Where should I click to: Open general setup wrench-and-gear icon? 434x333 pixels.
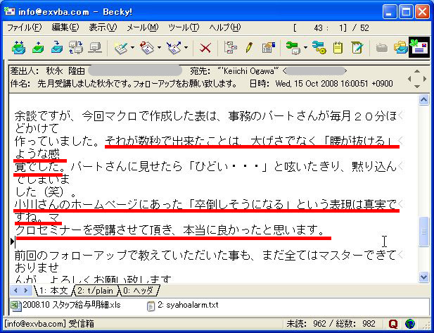point(319,47)
